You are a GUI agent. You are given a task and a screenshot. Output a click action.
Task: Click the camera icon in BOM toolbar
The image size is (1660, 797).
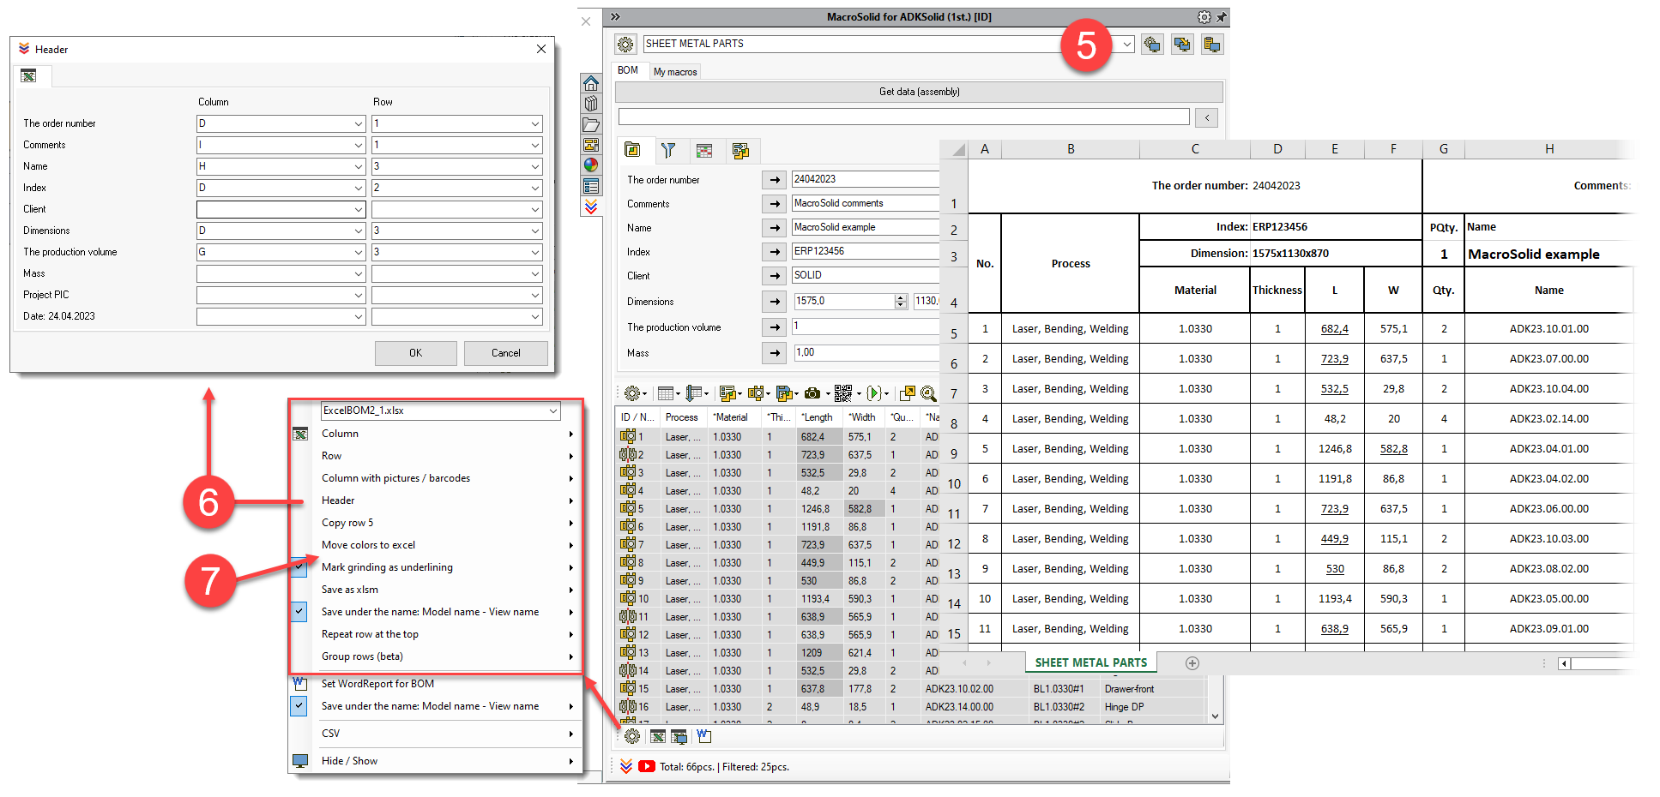(812, 393)
